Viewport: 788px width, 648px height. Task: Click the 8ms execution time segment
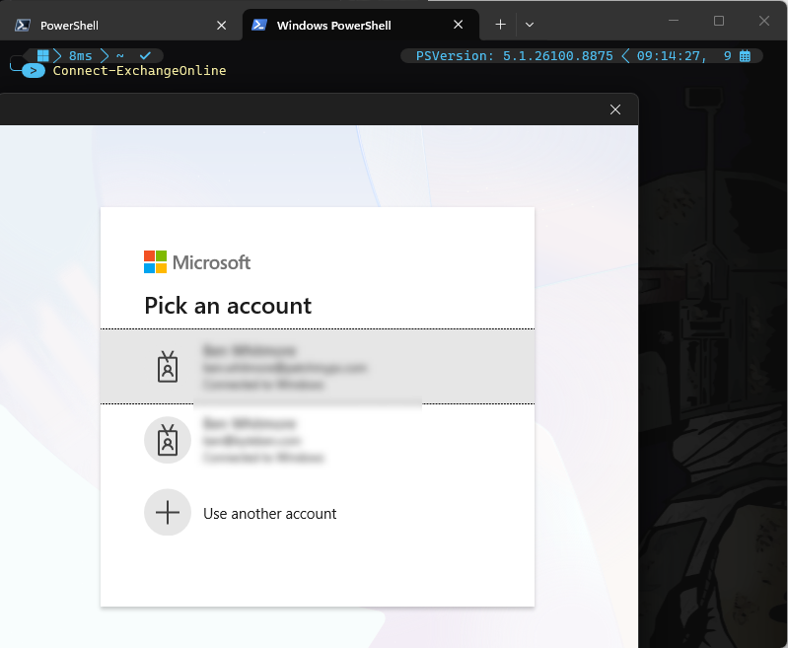(x=81, y=56)
